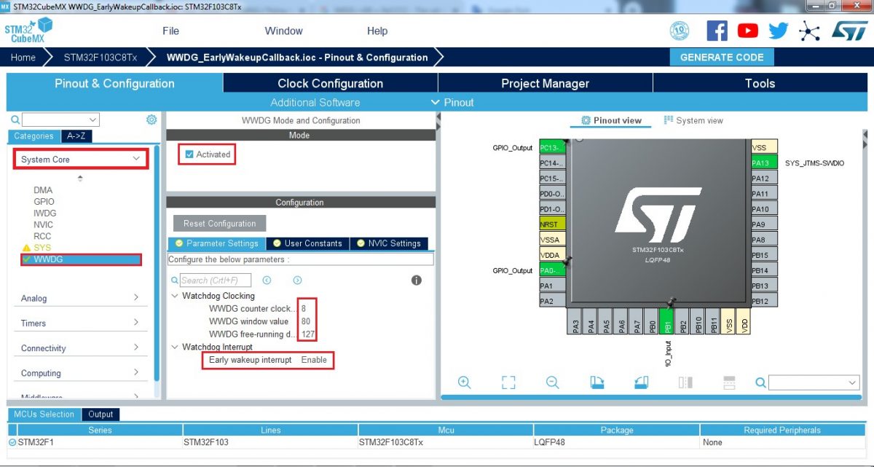Open the ST YouTube channel icon
This screenshot has width=874, height=467.
tap(747, 31)
